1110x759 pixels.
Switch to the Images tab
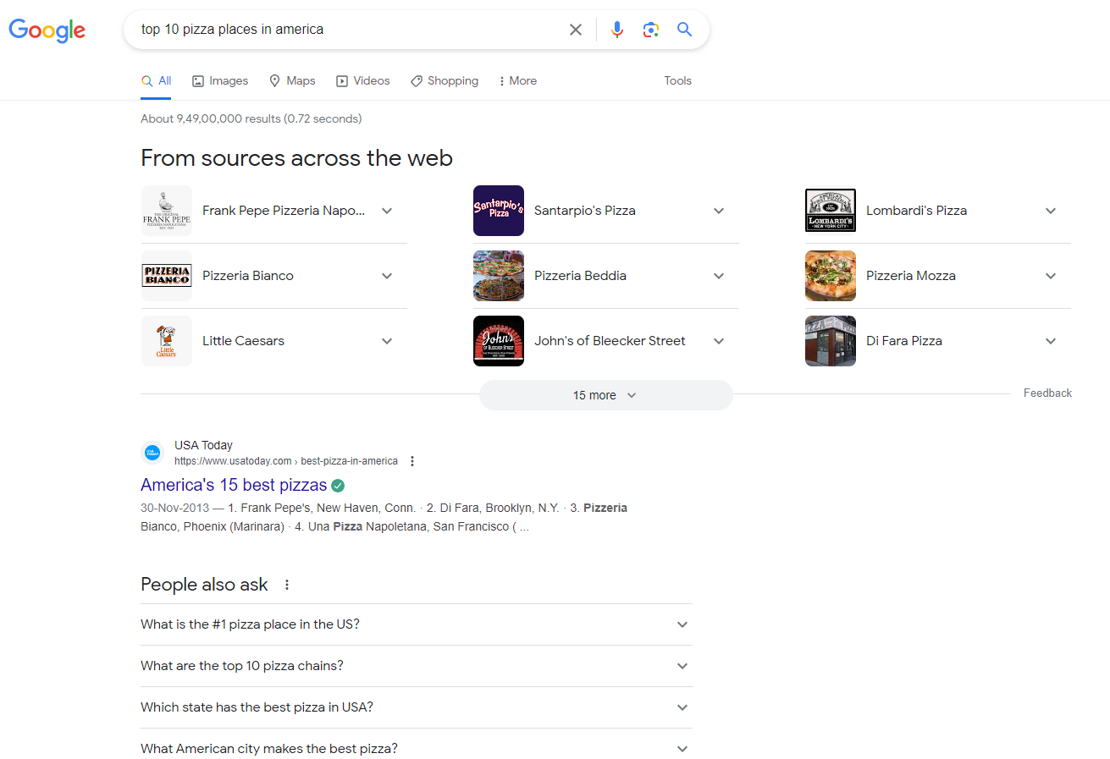[220, 81]
